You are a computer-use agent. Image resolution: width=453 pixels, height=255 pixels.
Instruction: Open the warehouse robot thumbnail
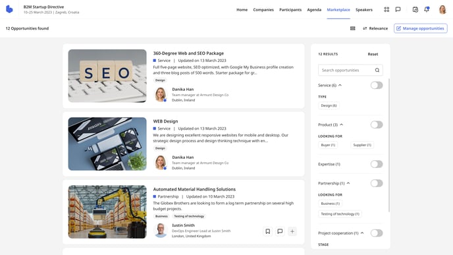point(107,212)
